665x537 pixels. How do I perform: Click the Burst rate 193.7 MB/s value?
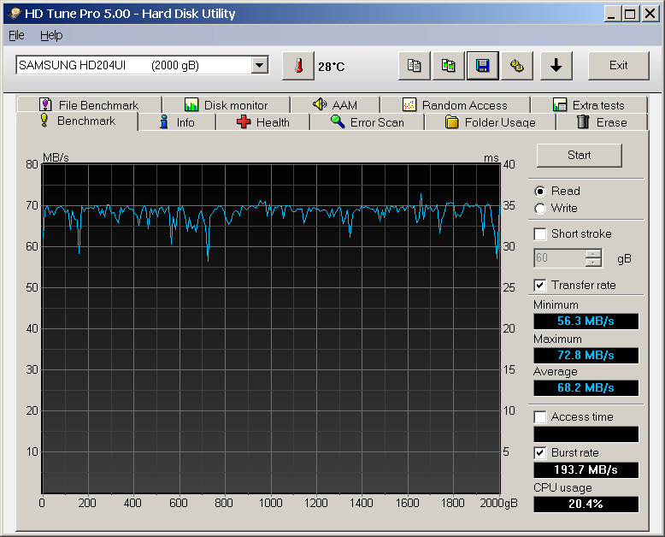point(586,469)
